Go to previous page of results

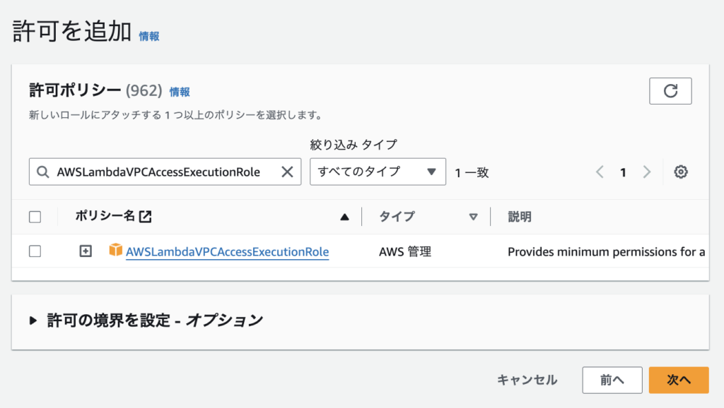point(600,172)
